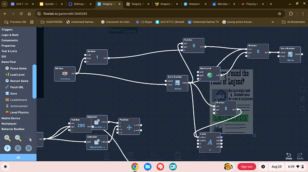
Task: Open a new browser tab
Action: click(271, 4)
